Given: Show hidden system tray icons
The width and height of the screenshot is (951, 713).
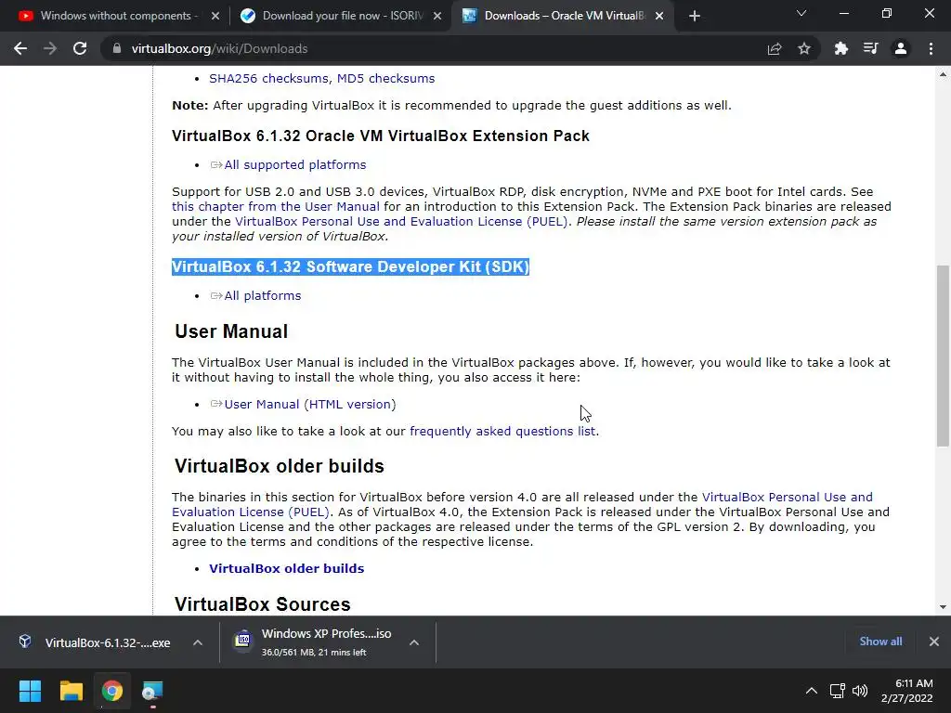Looking at the screenshot, I should [x=811, y=691].
